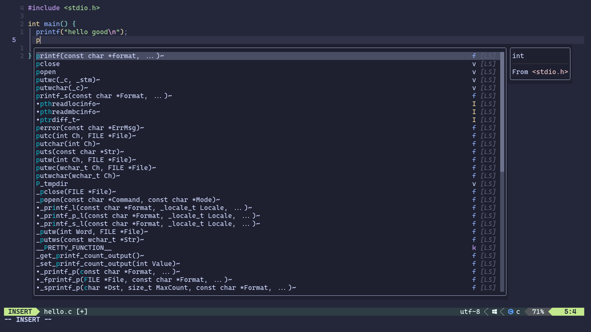
Task: Click the keyword kind indicator beside __PRETTY_FUNCTION__
Action: point(474,248)
